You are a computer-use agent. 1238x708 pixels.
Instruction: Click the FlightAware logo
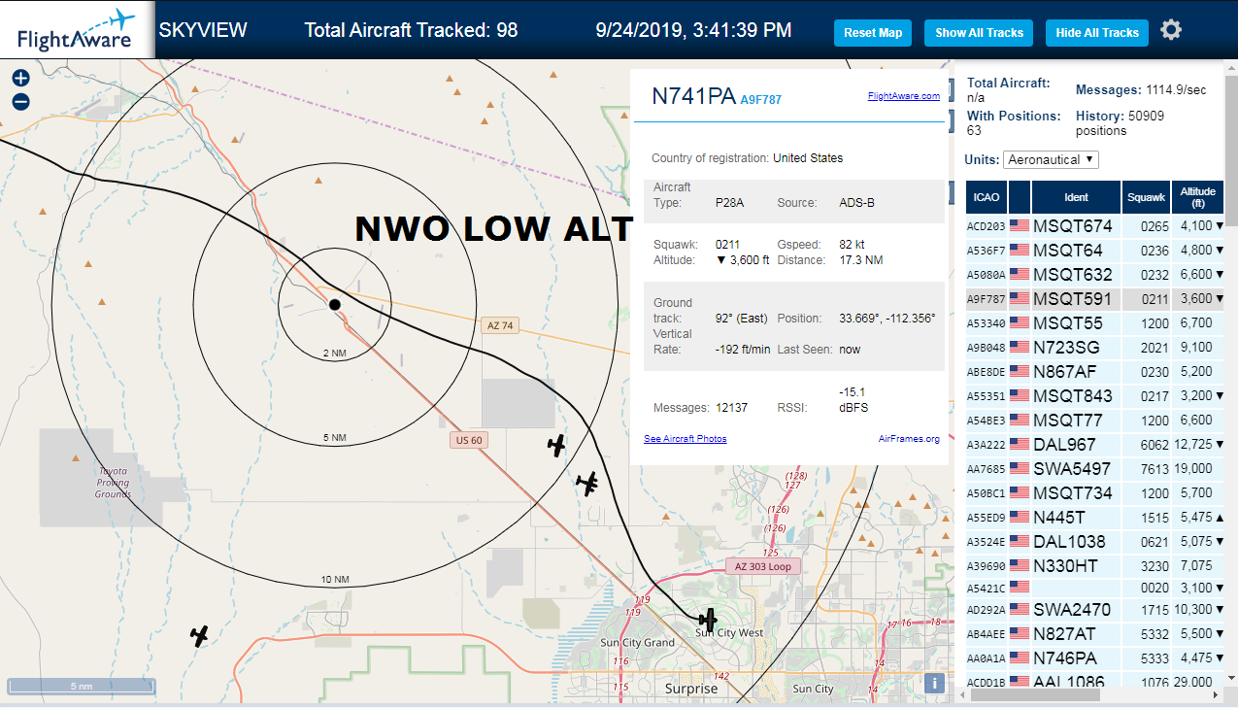click(76, 29)
